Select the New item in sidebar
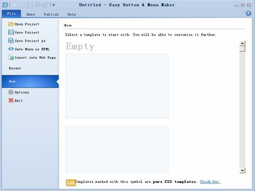Image resolution: width=255 pixels, height=191 pixels. click(30, 81)
